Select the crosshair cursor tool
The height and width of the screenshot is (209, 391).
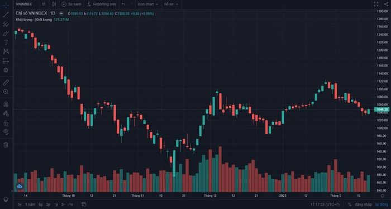(6, 5)
